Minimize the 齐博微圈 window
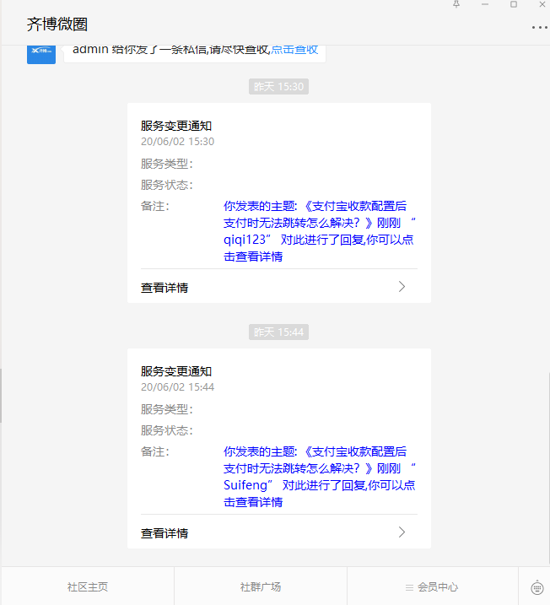 [x=484, y=5]
